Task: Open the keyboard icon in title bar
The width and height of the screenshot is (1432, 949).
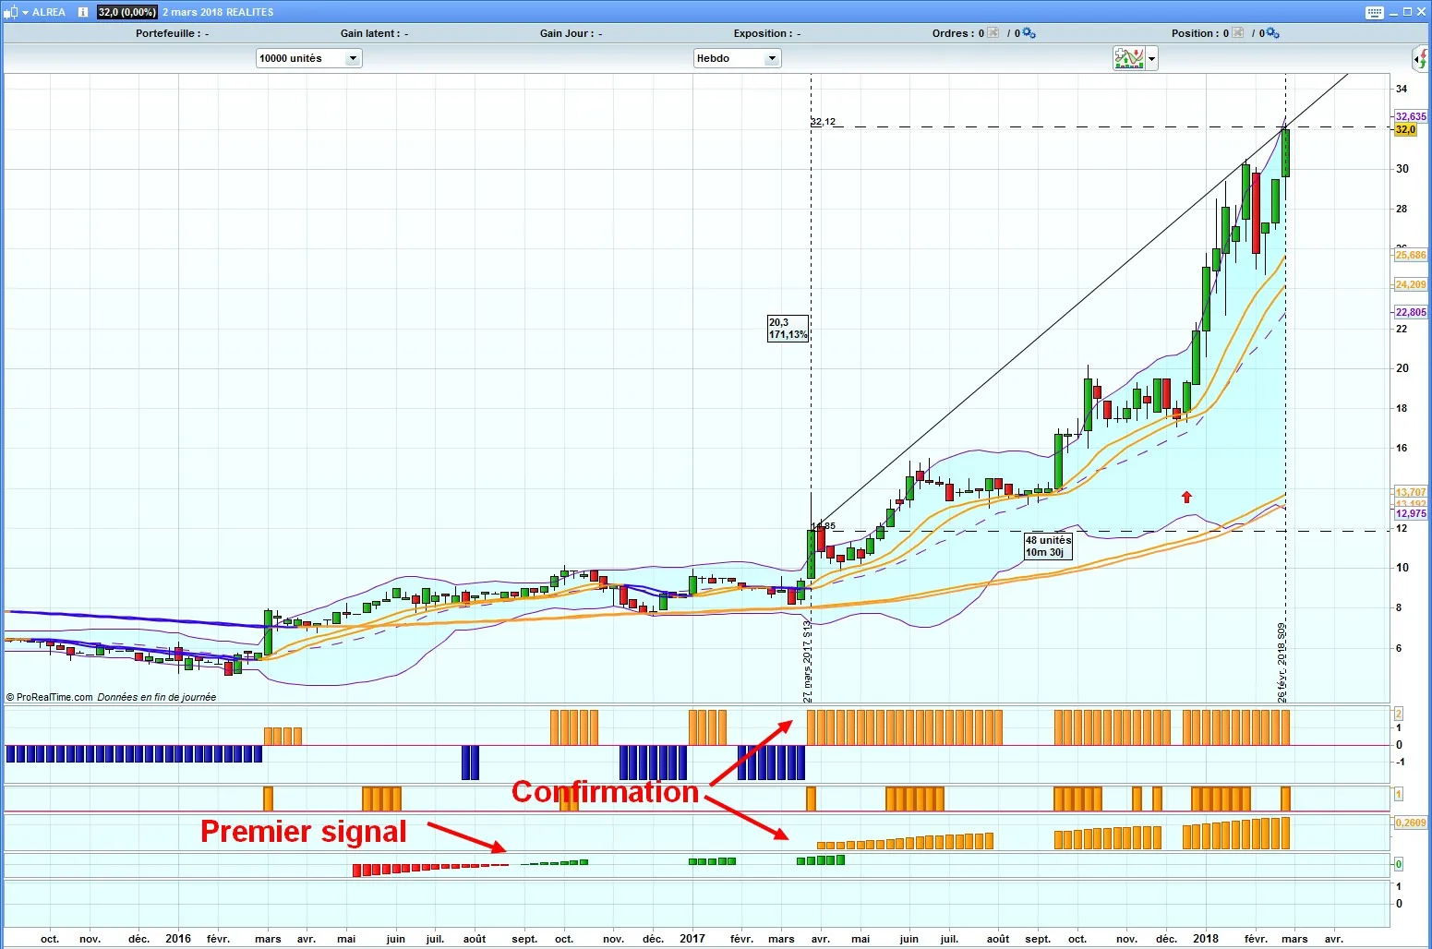Action: coord(1374,12)
